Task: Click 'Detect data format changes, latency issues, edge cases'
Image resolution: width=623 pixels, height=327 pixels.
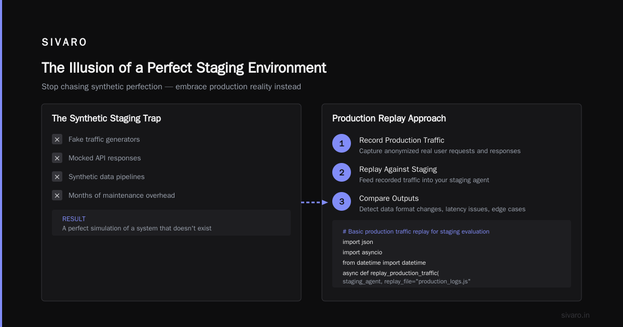Action: point(442,209)
